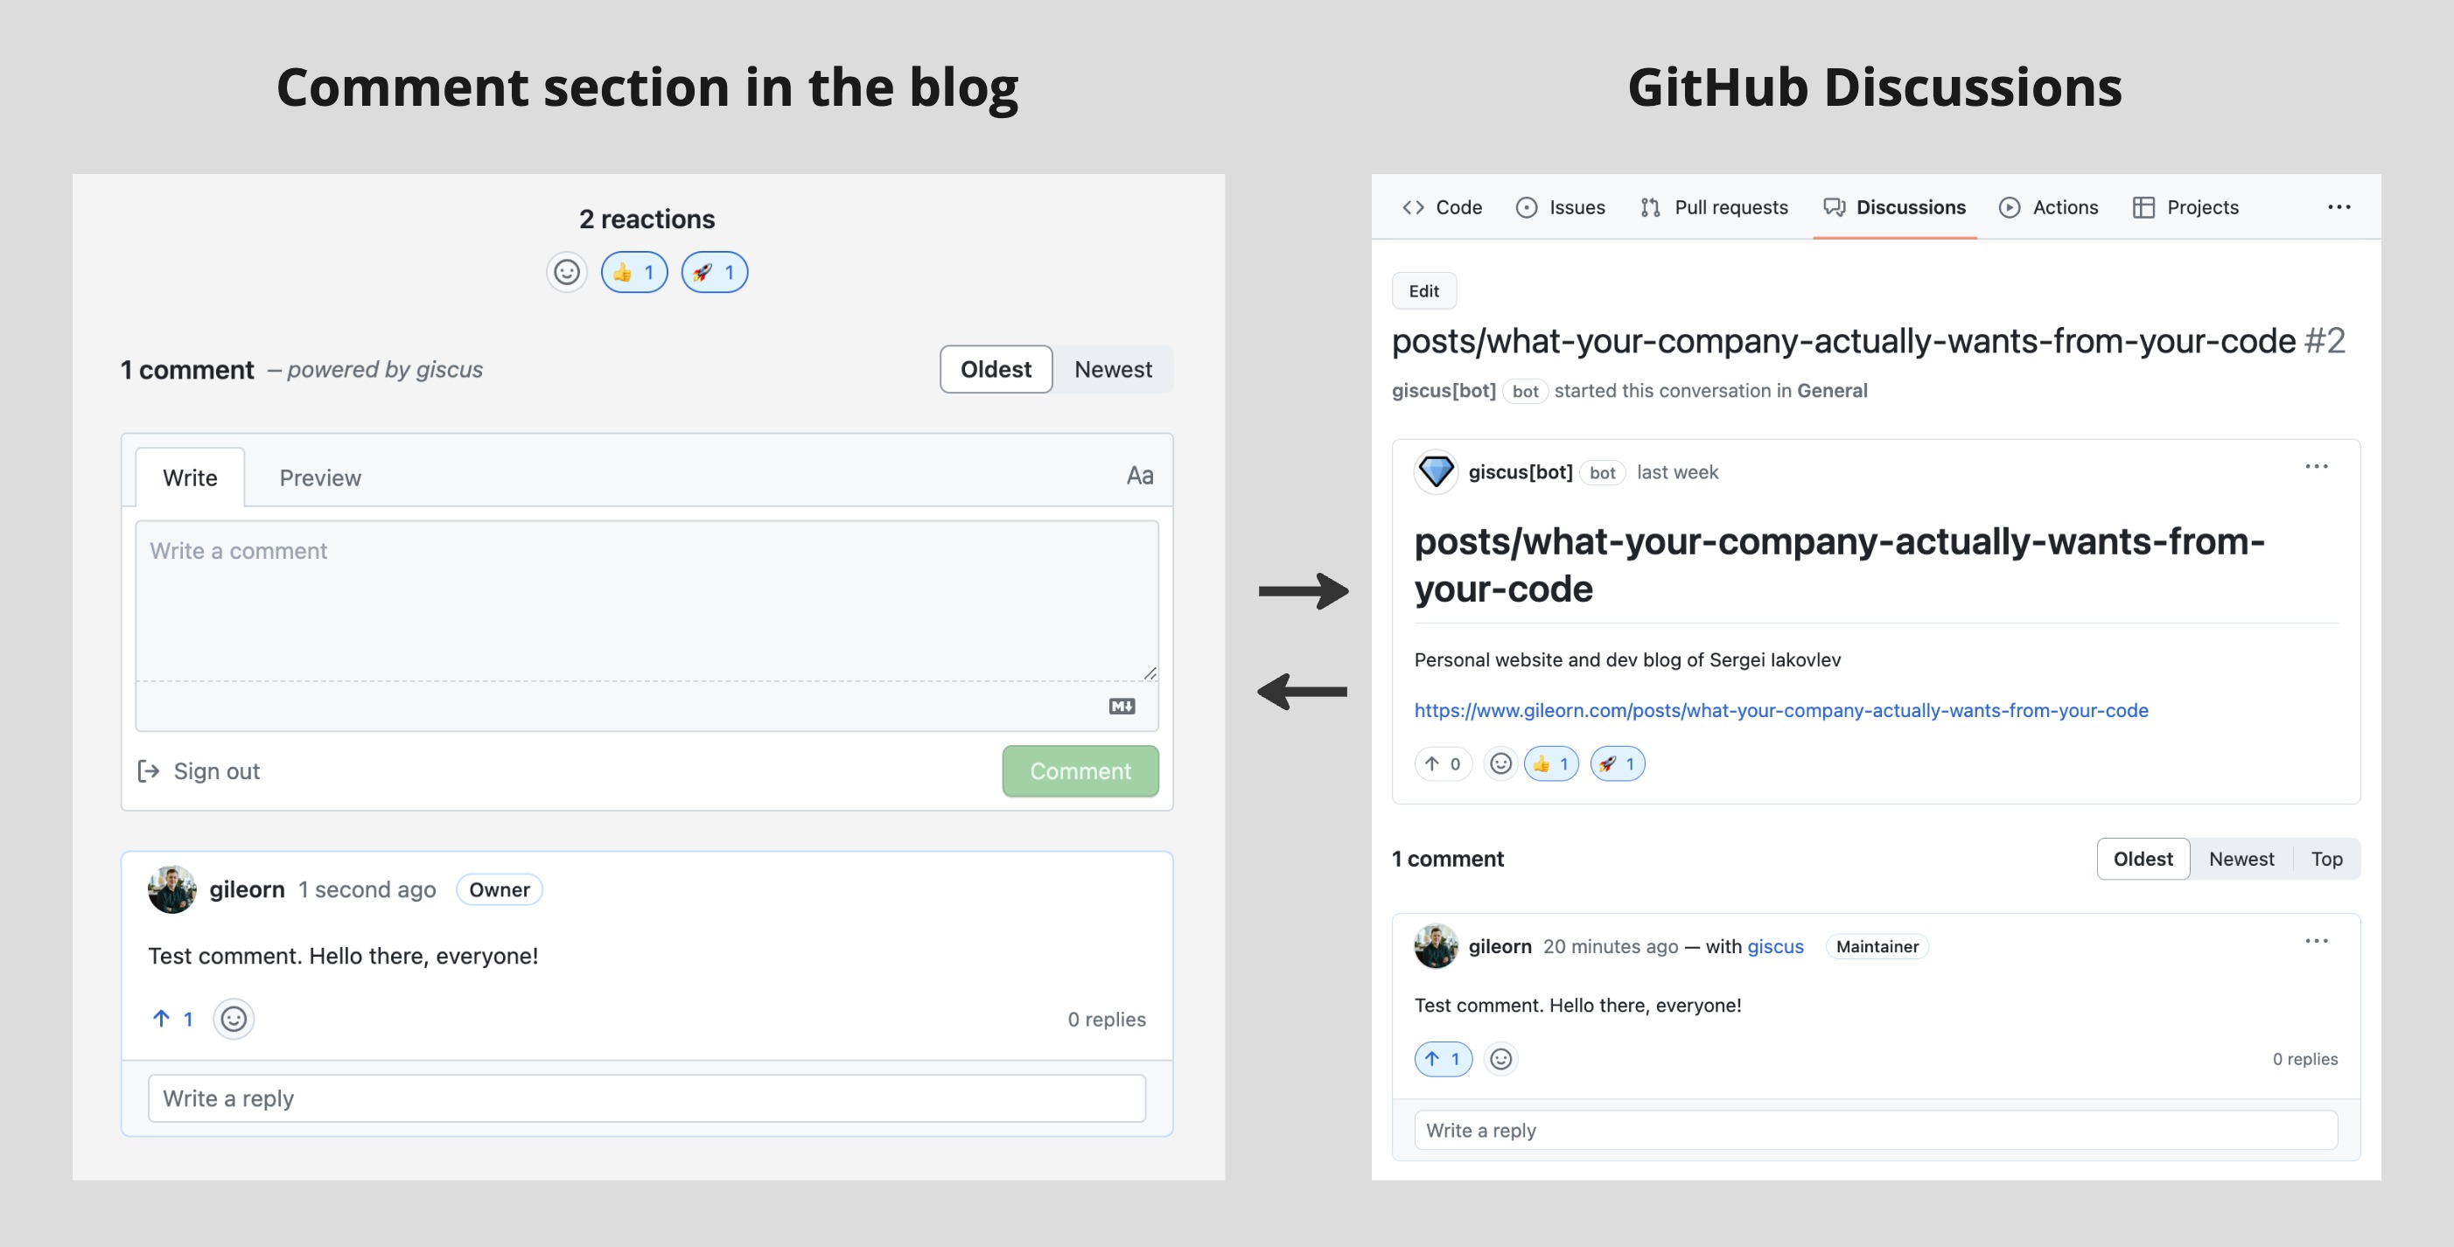Click the Markdown formatting icon in comment box
This screenshot has height=1247, width=2454.
tap(1122, 707)
